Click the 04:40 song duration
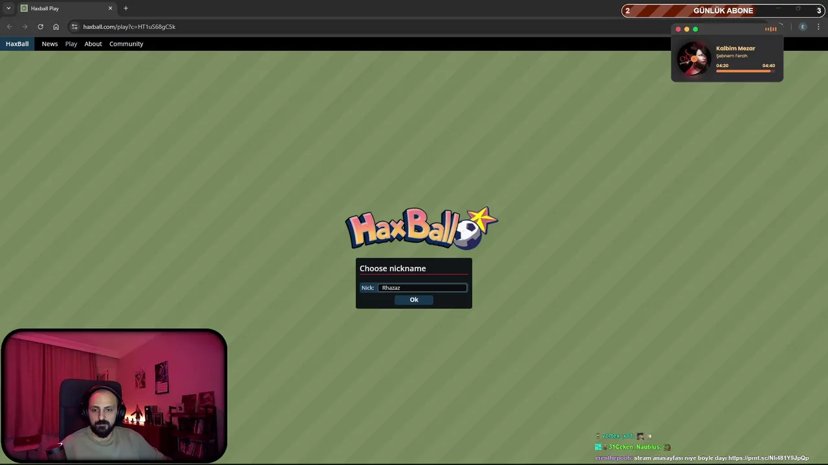This screenshot has height=465, width=828. [x=768, y=65]
